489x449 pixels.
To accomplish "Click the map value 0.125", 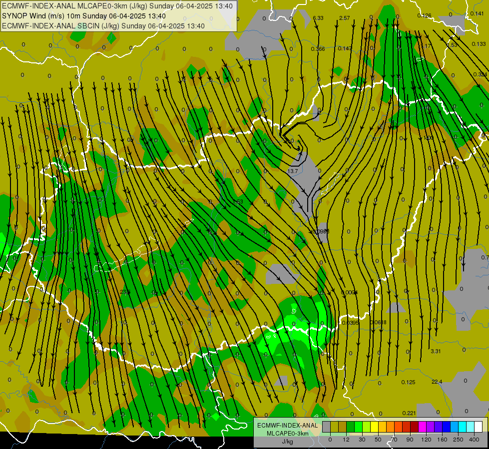I will point(408,382).
